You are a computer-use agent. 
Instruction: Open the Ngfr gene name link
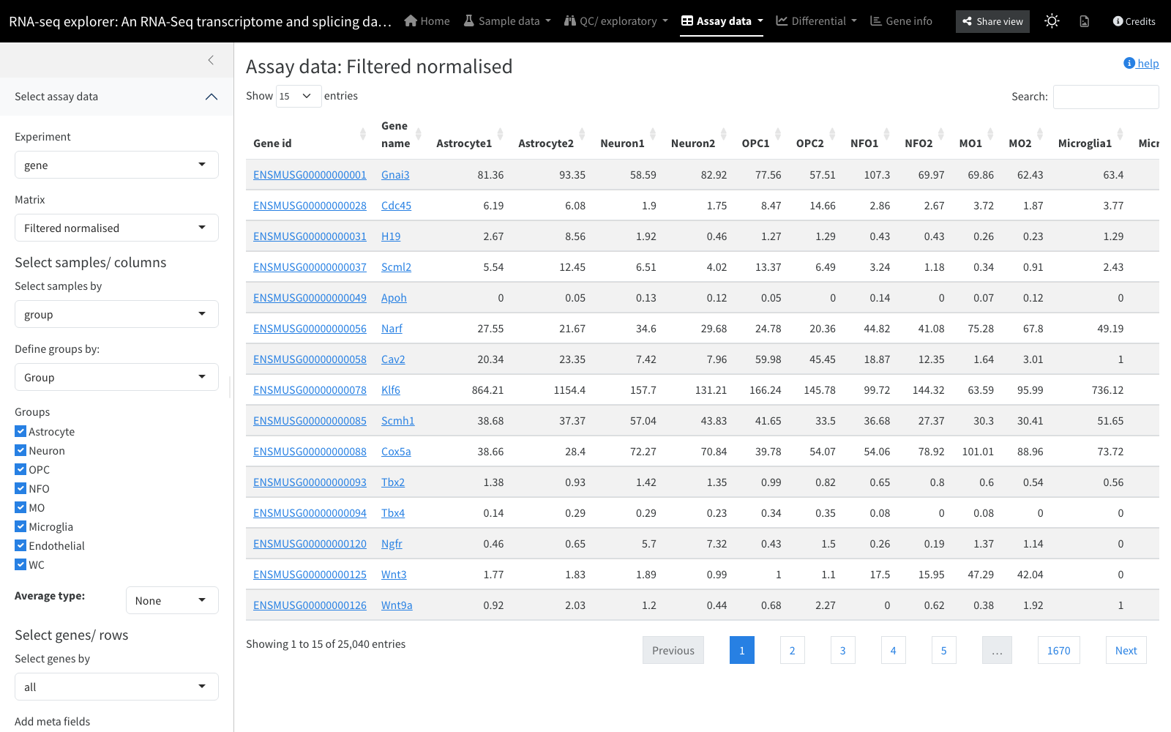tap(392, 544)
